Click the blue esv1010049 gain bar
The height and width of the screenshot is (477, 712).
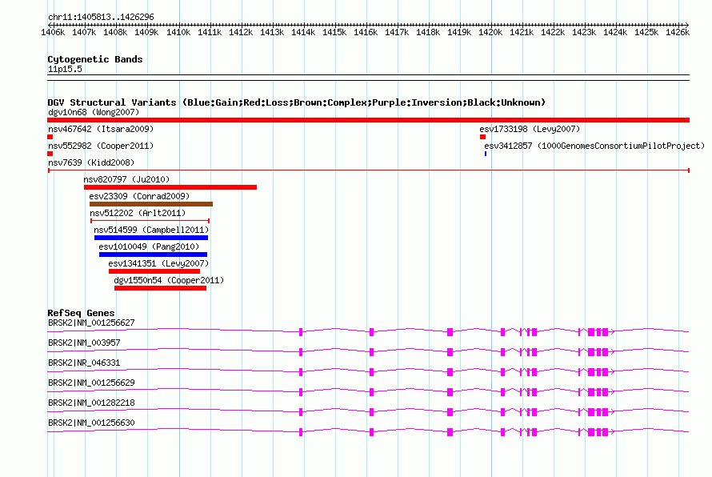point(153,255)
